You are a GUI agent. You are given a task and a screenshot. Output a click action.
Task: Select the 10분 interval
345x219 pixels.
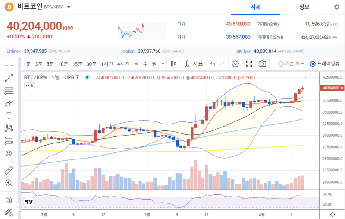pos(63,64)
